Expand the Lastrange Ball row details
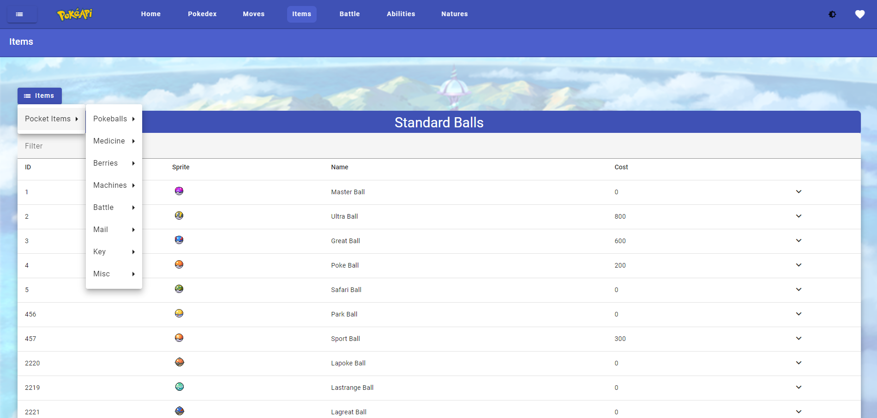The width and height of the screenshot is (877, 418). click(x=799, y=387)
